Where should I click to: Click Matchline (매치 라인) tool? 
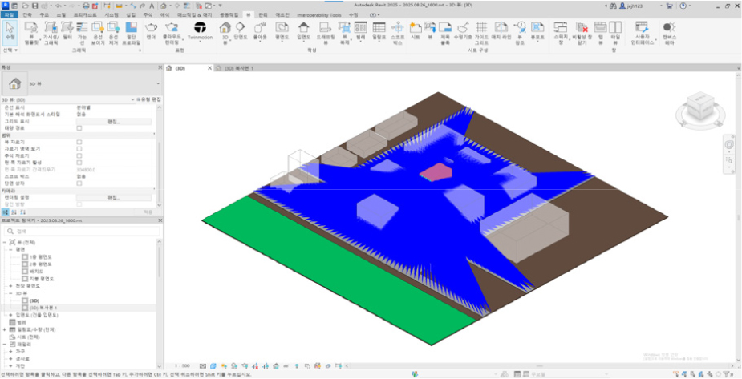[501, 30]
